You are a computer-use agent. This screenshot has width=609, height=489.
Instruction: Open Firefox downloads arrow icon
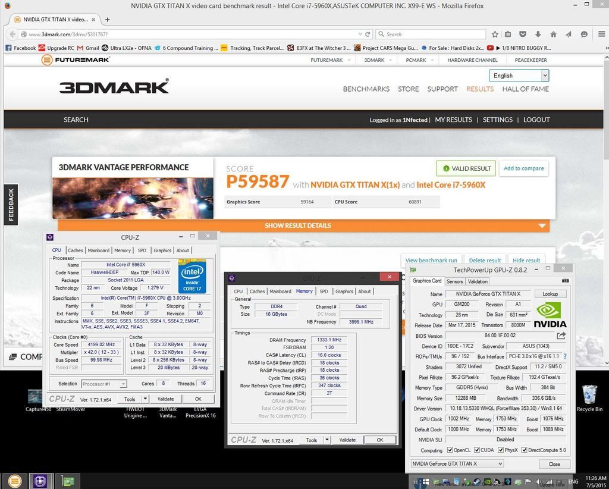(538, 34)
